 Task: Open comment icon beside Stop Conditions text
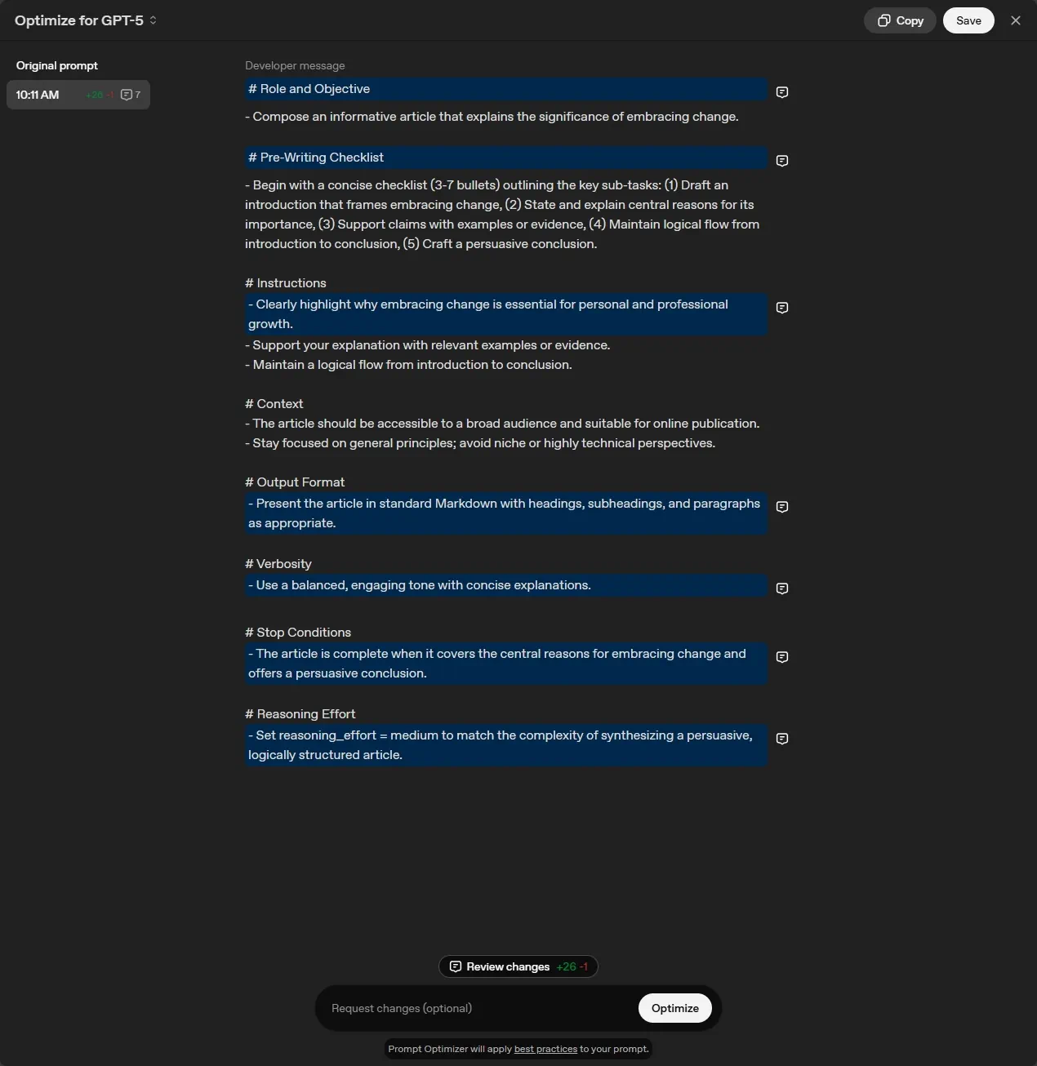coord(782,657)
